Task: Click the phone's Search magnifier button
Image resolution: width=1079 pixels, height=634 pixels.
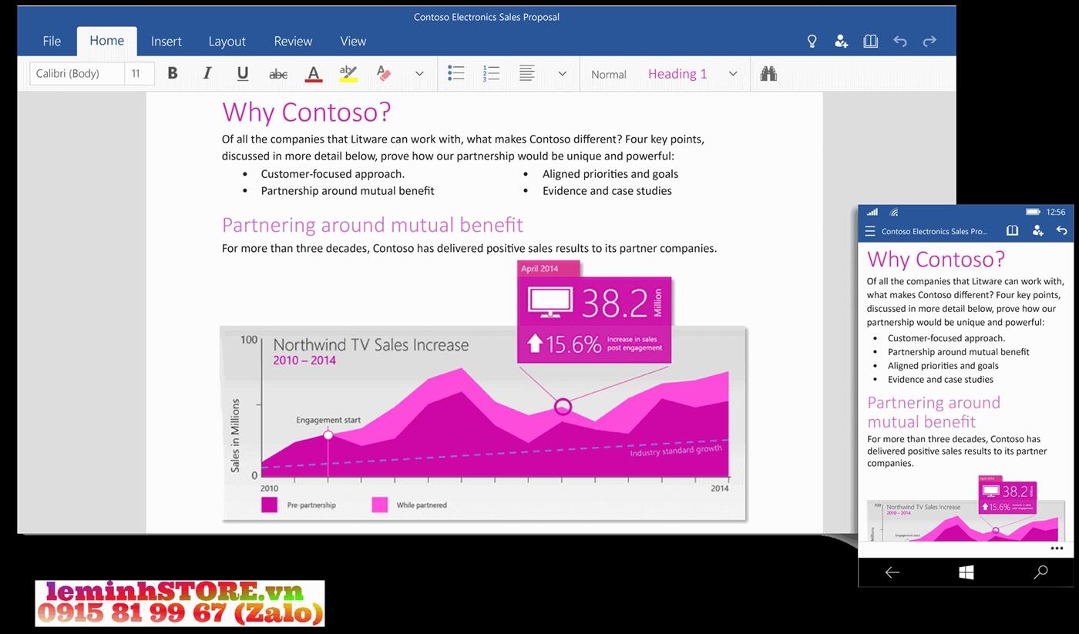Action: (1040, 572)
